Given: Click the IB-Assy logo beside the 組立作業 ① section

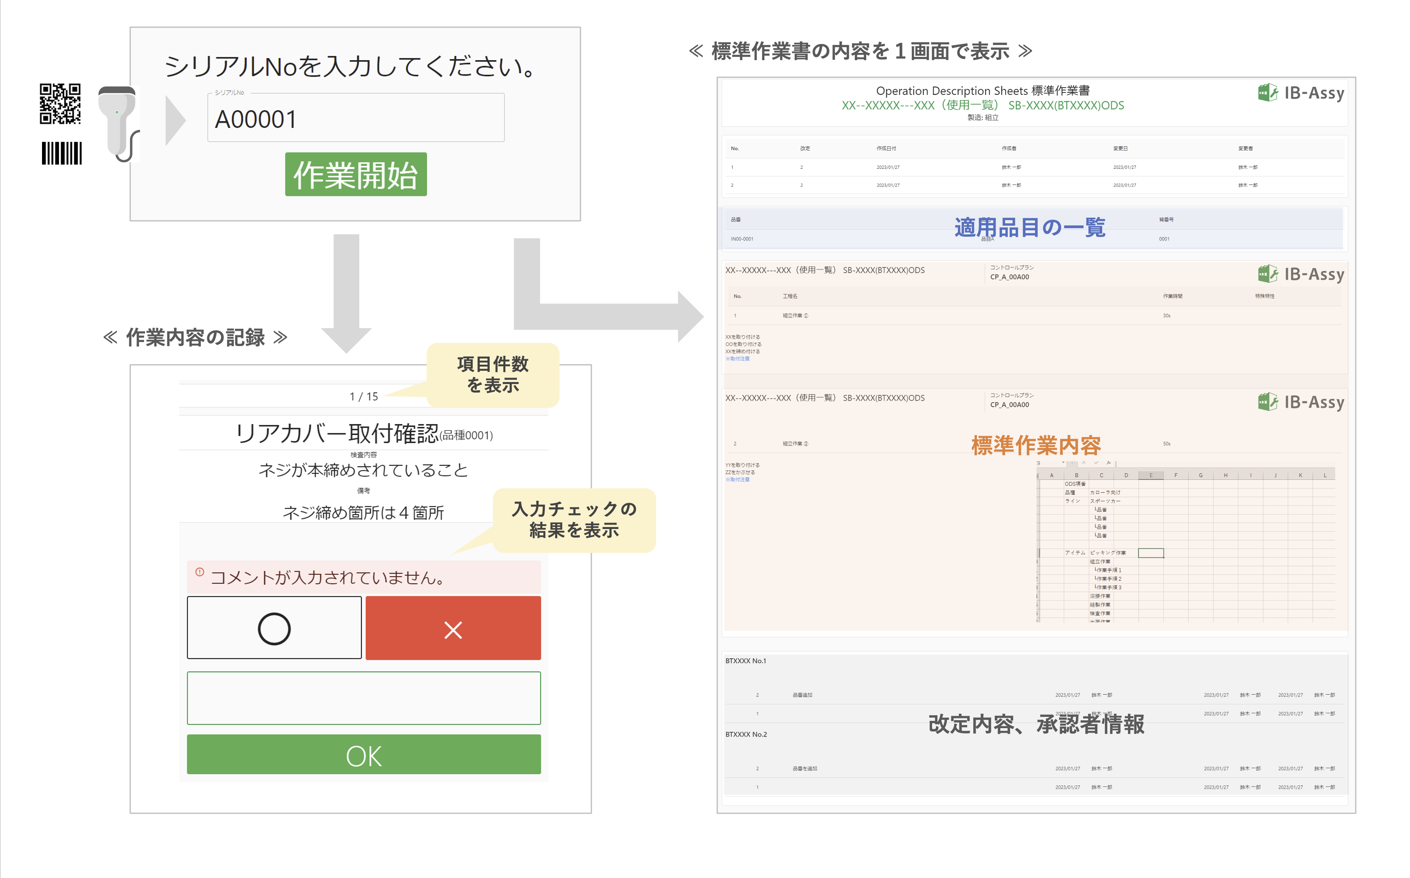Looking at the screenshot, I should coord(1301,274).
